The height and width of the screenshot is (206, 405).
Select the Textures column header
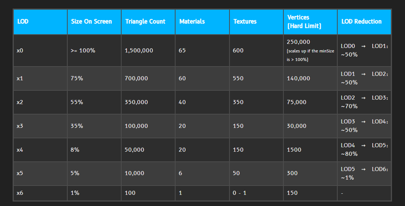245,22
